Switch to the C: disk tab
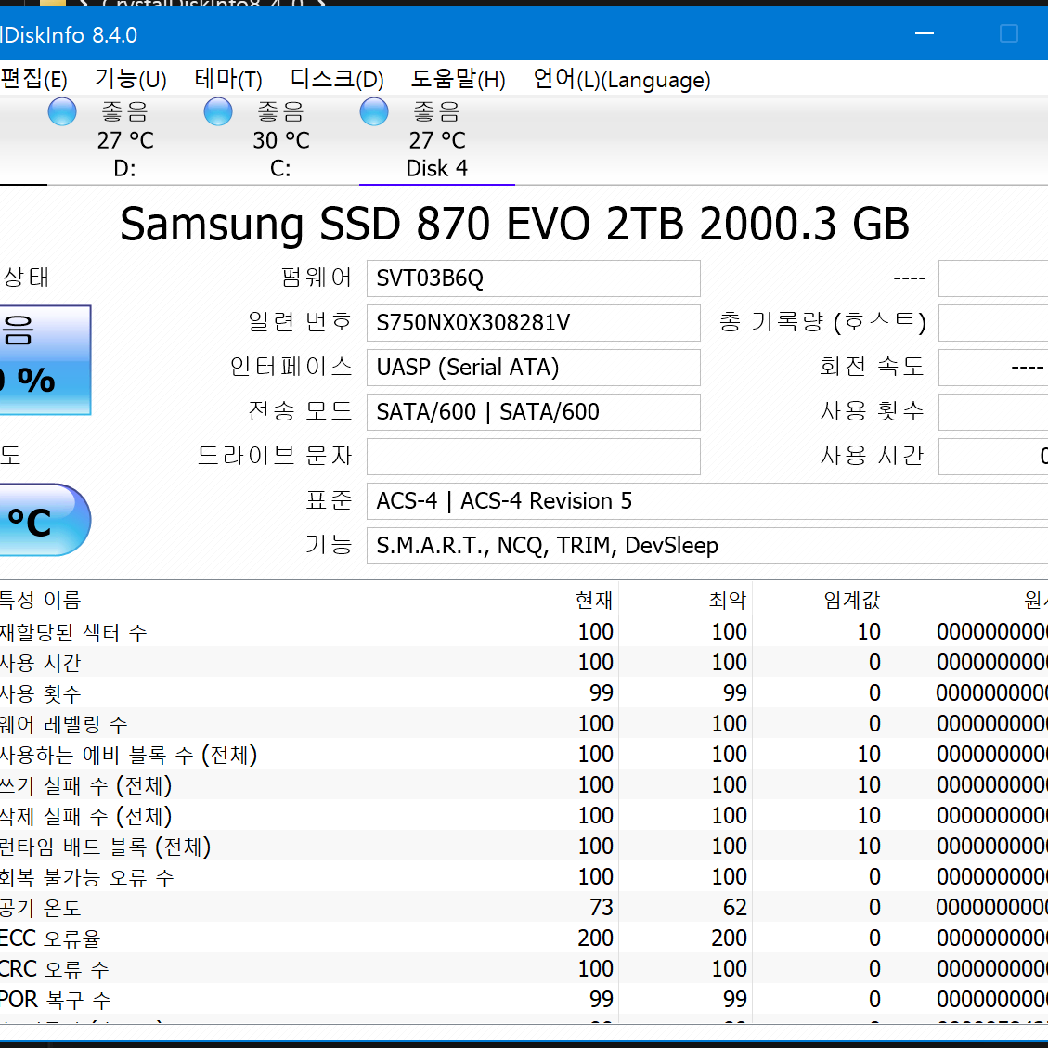 (280, 139)
